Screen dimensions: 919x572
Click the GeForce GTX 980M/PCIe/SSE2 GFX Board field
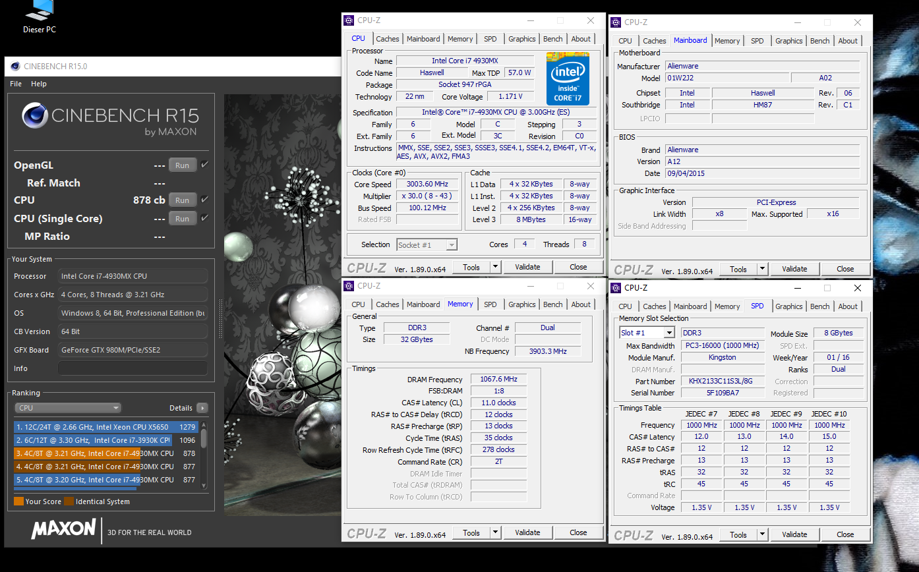pyautogui.click(x=133, y=350)
